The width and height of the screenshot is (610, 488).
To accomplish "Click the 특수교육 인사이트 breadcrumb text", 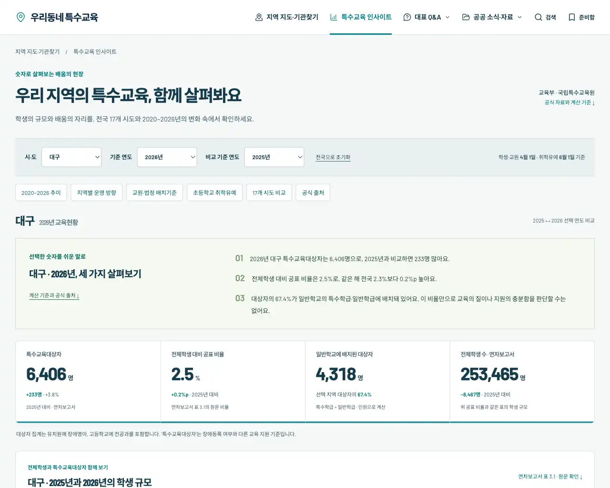I will pos(95,51).
